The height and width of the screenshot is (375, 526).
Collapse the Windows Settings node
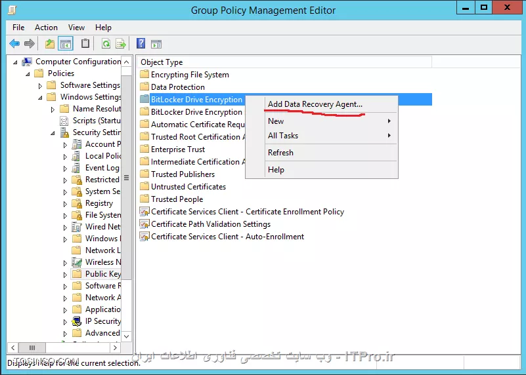point(40,98)
